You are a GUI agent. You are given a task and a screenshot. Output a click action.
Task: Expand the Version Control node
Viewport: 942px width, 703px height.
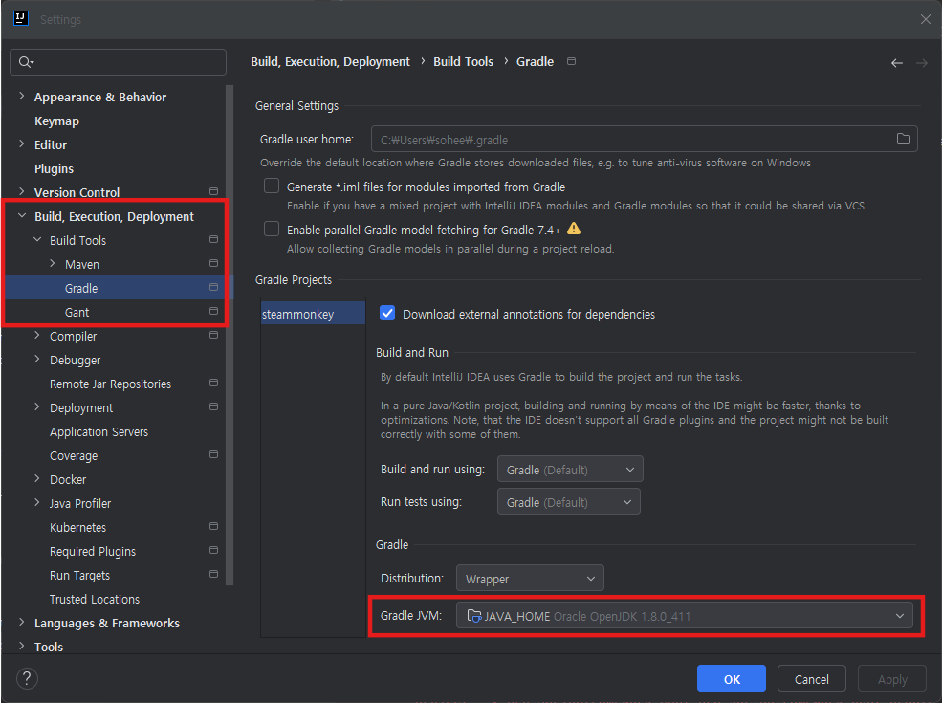click(22, 191)
